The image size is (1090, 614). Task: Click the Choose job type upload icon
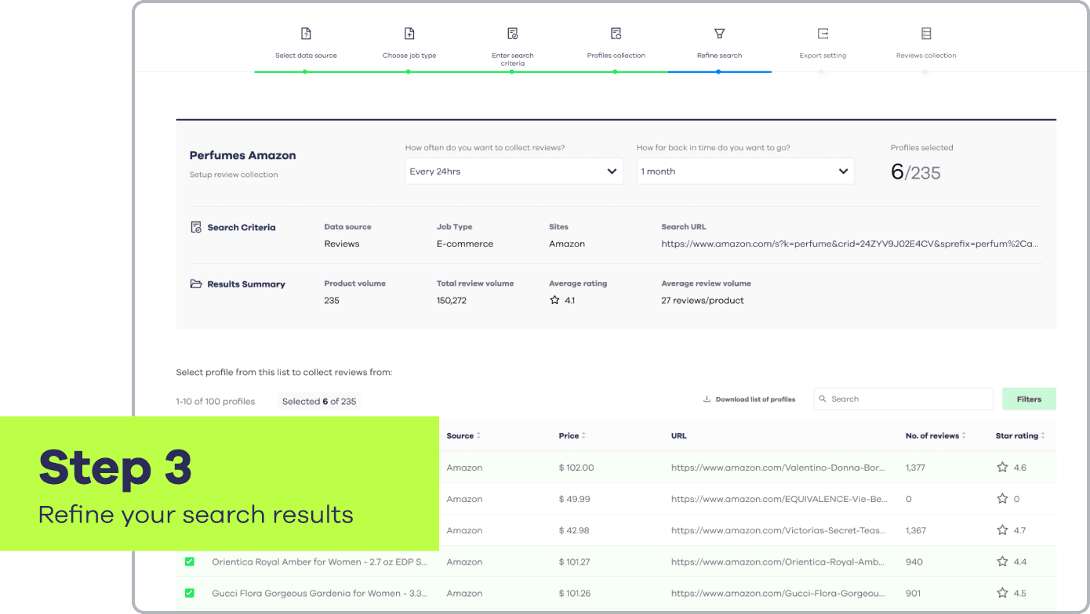[409, 34]
